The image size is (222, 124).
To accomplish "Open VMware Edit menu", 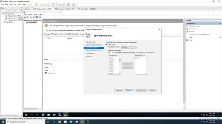I will click(6, 4).
